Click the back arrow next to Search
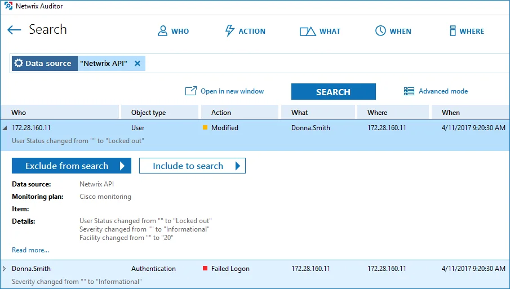Image resolution: width=510 pixels, height=289 pixels. pos(14,30)
